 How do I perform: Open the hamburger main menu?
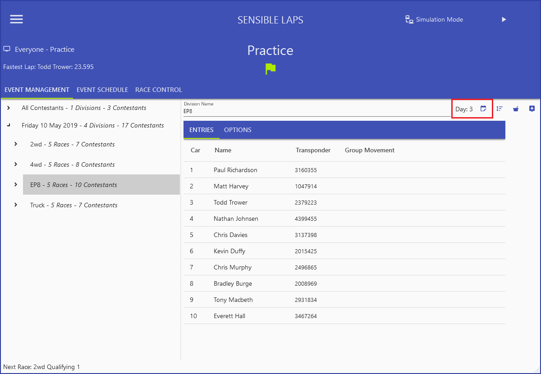tap(17, 19)
